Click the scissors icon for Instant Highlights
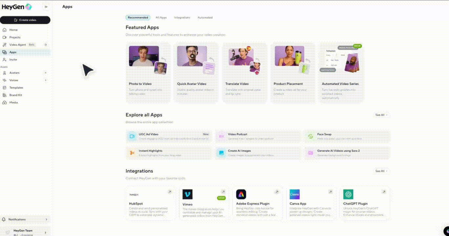Image resolution: width=449 pixels, height=236 pixels. (132, 153)
